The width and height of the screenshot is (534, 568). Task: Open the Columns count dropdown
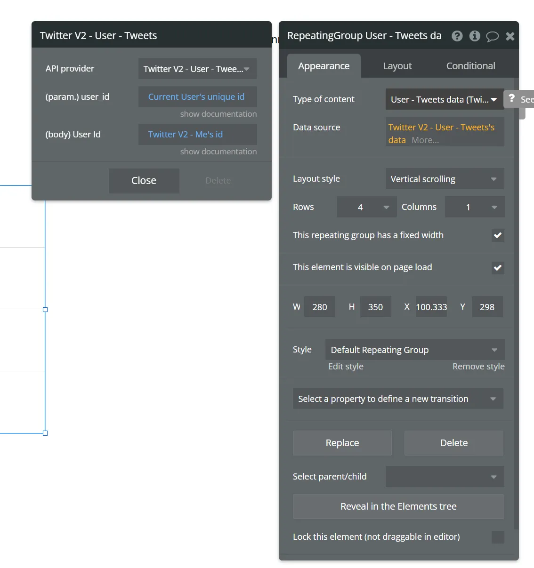[x=475, y=207]
